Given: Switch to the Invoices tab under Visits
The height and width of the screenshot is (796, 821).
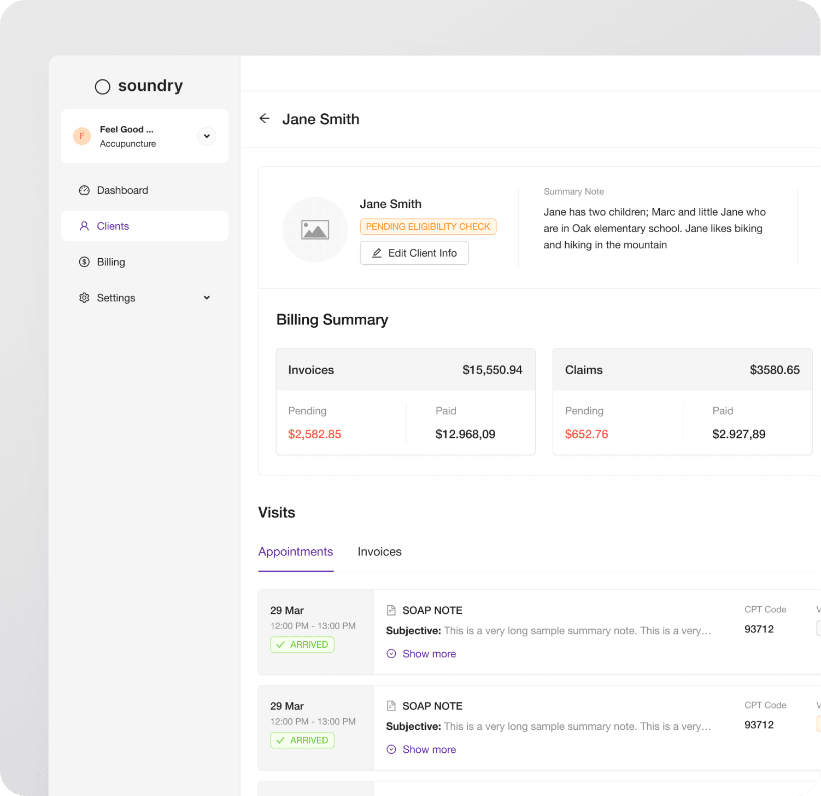Looking at the screenshot, I should pos(379,551).
